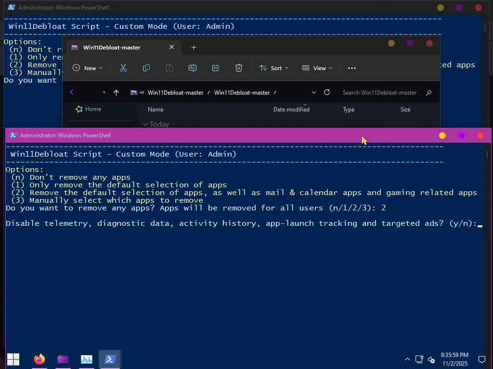This screenshot has height=369, width=493.
Task: Open File Explorer from the taskbar
Action: click(x=63, y=359)
